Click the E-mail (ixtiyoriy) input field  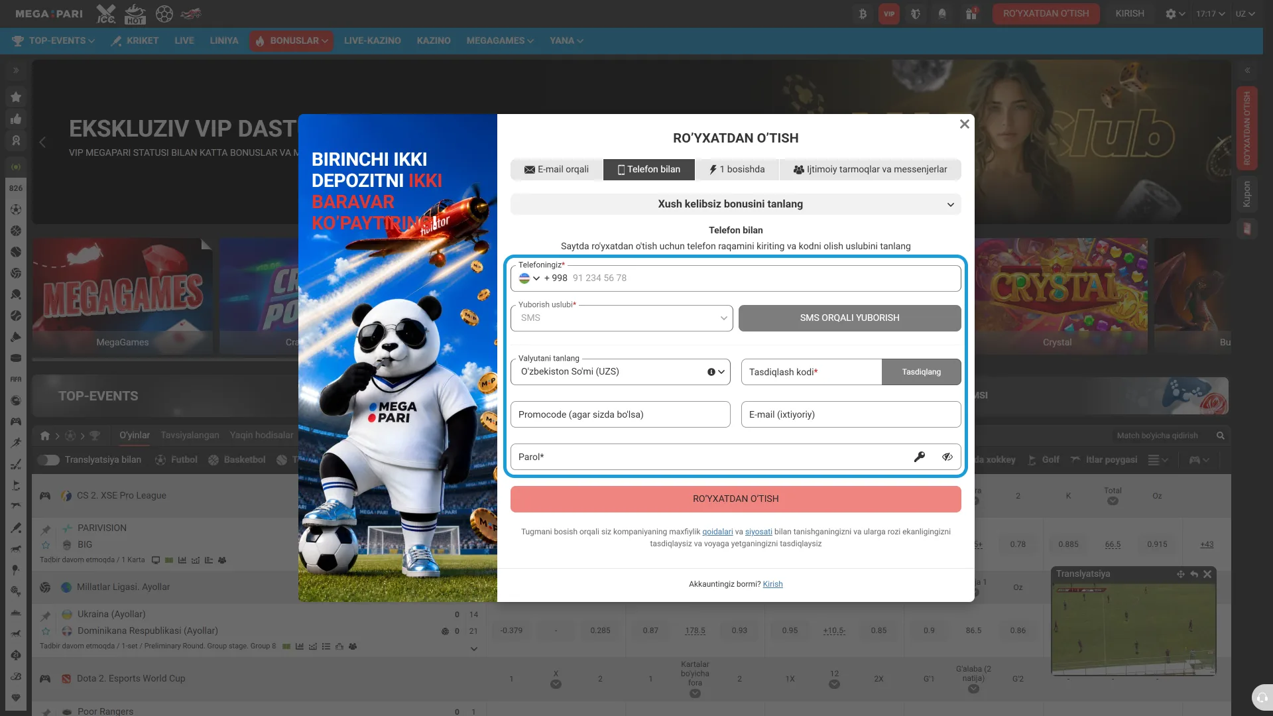tap(851, 414)
